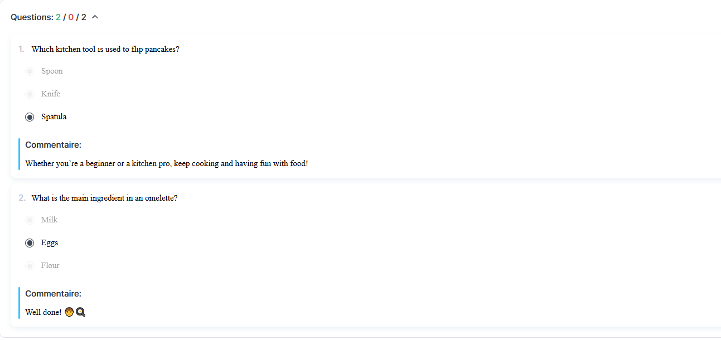Viewport: 721px width, 340px height.
Task: Click the red wrong answers count
Action: (71, 17)
